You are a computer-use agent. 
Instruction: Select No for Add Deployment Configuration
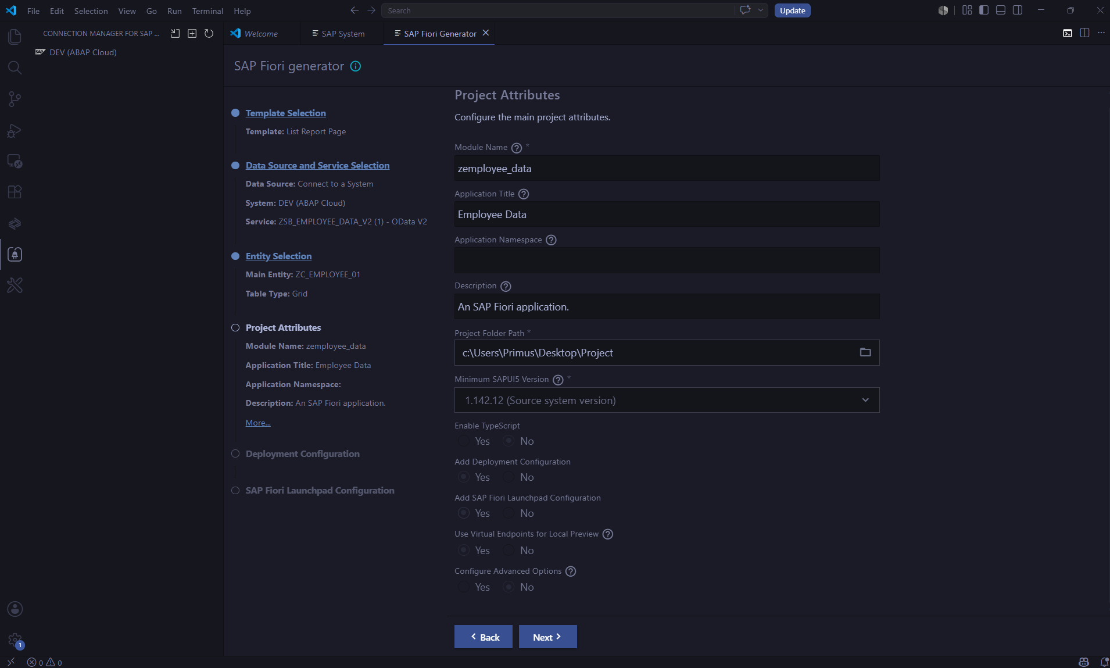pyautogui.click(x=509, y=477)
